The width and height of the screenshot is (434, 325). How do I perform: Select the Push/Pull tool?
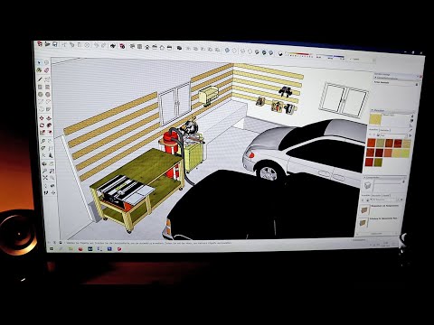point(49,117)
